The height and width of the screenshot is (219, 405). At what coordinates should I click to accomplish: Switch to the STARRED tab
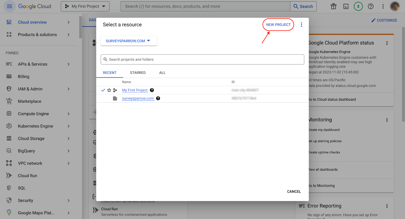tap(138, 73)
